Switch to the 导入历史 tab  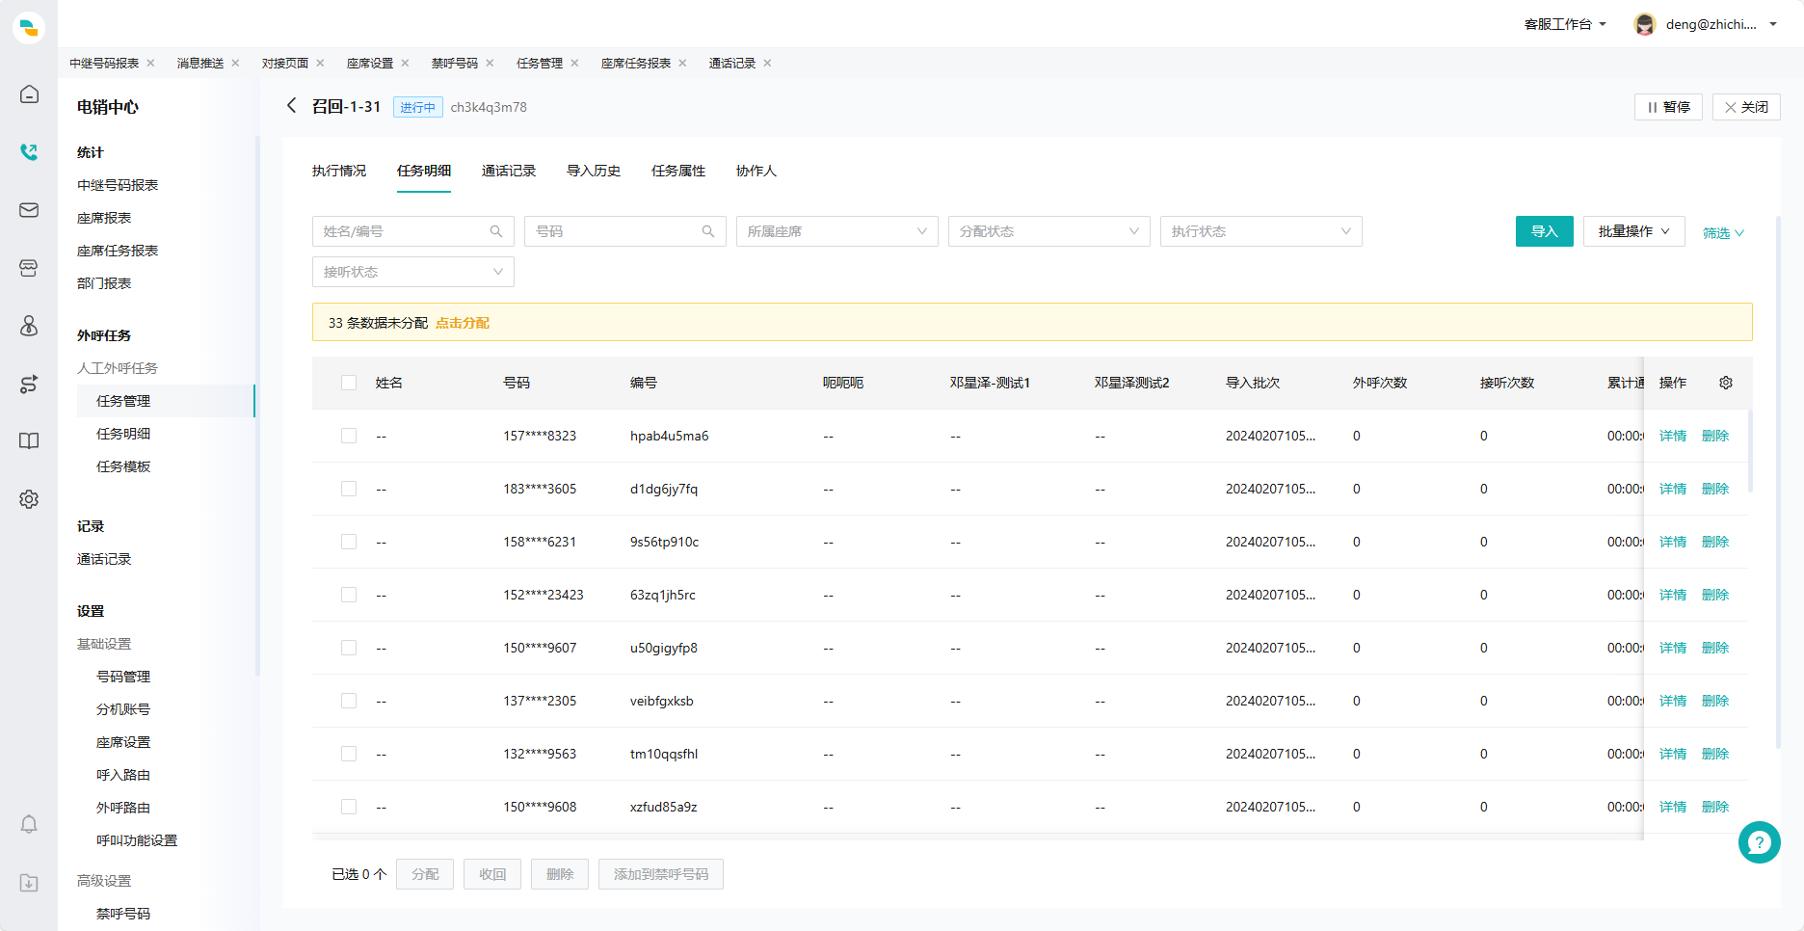(594, 171)
